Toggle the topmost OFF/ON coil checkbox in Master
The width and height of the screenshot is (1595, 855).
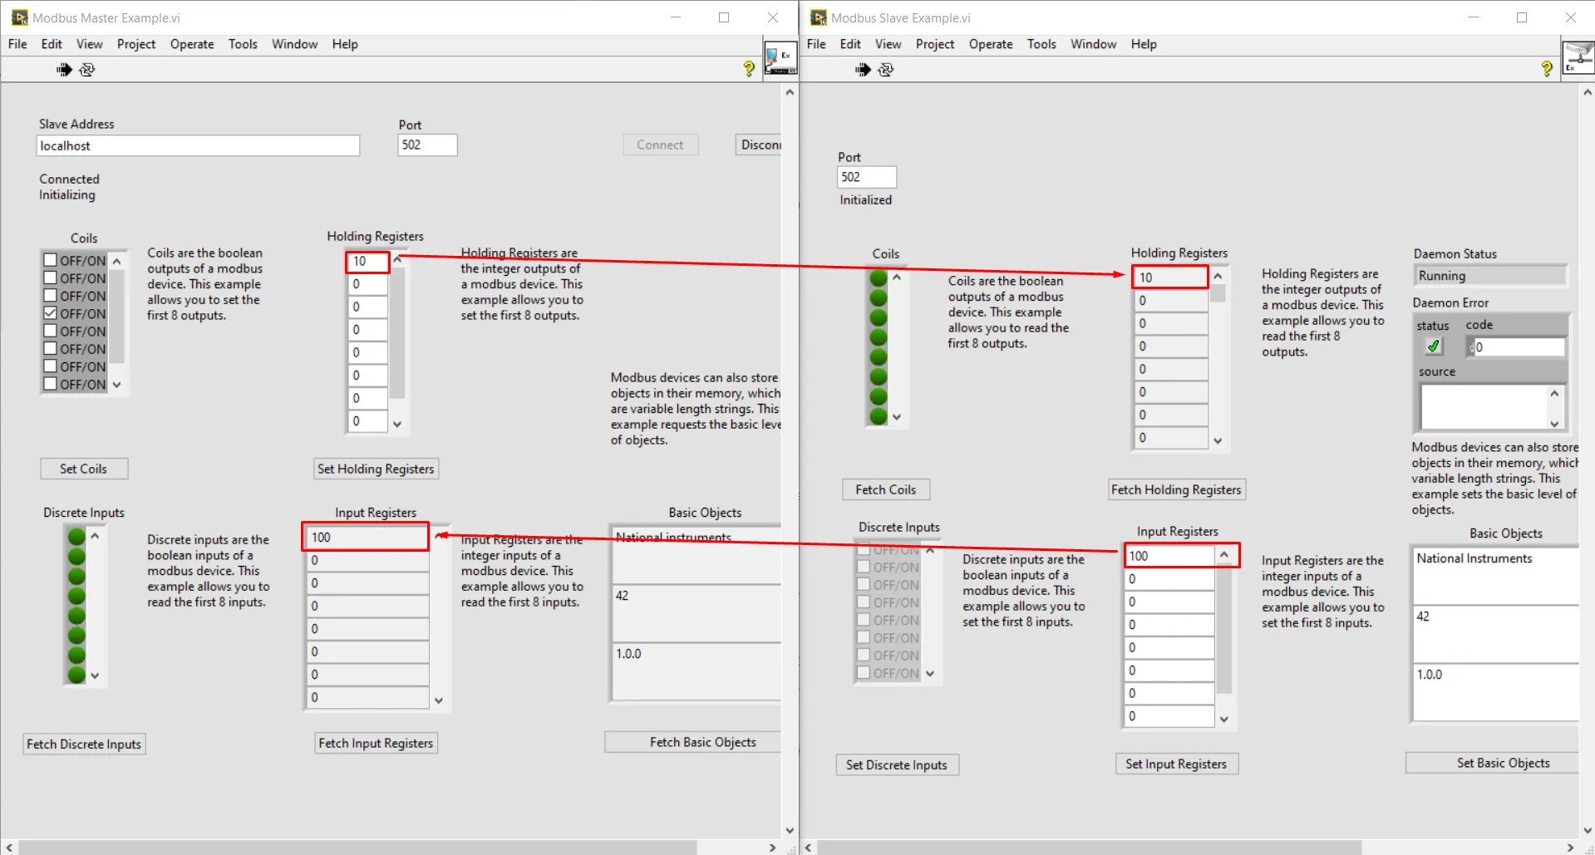point(51,260)
